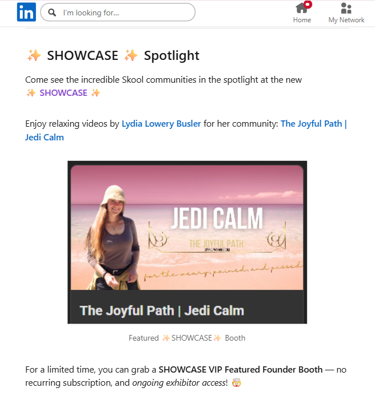This screenshot has height=396, width=375.
Task: Open the Jedi Calm banner image
Action: coord(187,228)
